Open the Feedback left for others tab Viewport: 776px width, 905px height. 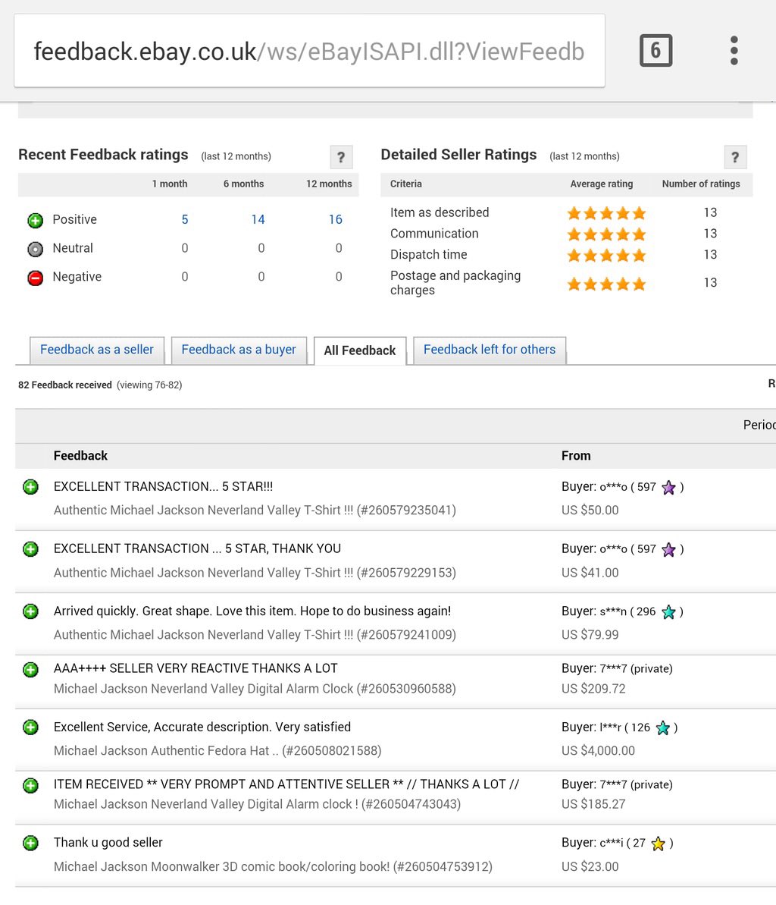tap(490, 350)
